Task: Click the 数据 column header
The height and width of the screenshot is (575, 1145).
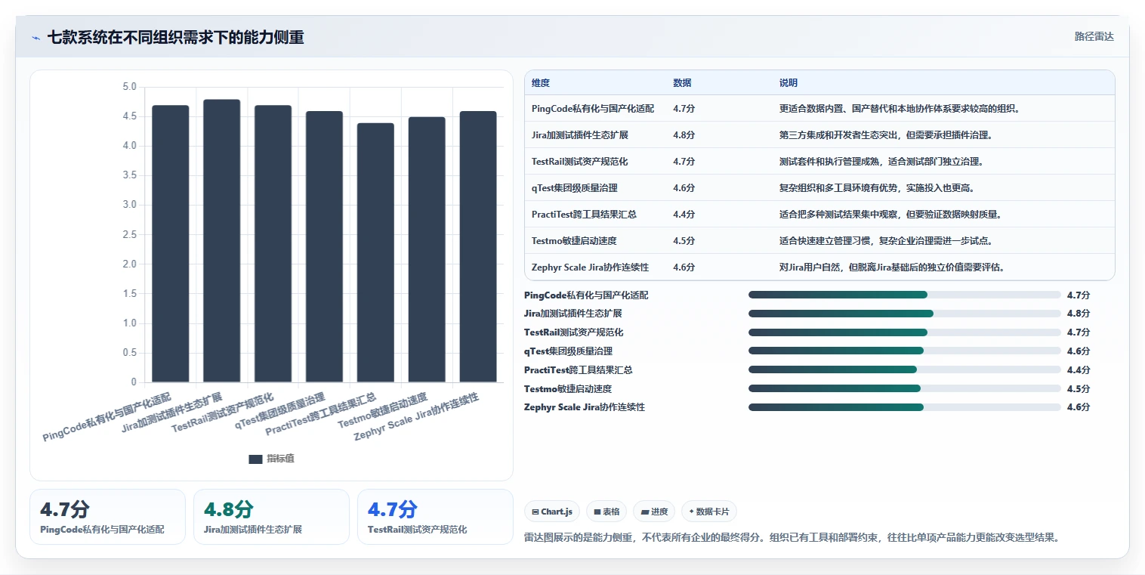Action: click(682, 83)
